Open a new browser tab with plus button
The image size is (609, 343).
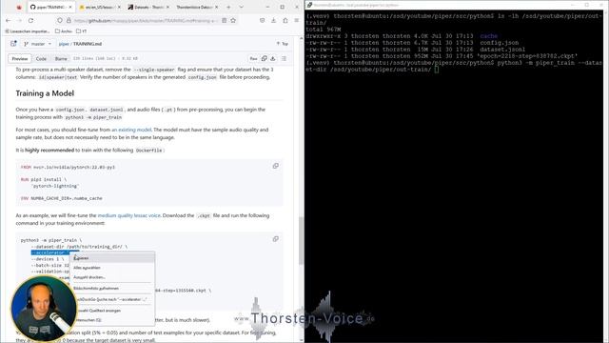pos(228,7)
